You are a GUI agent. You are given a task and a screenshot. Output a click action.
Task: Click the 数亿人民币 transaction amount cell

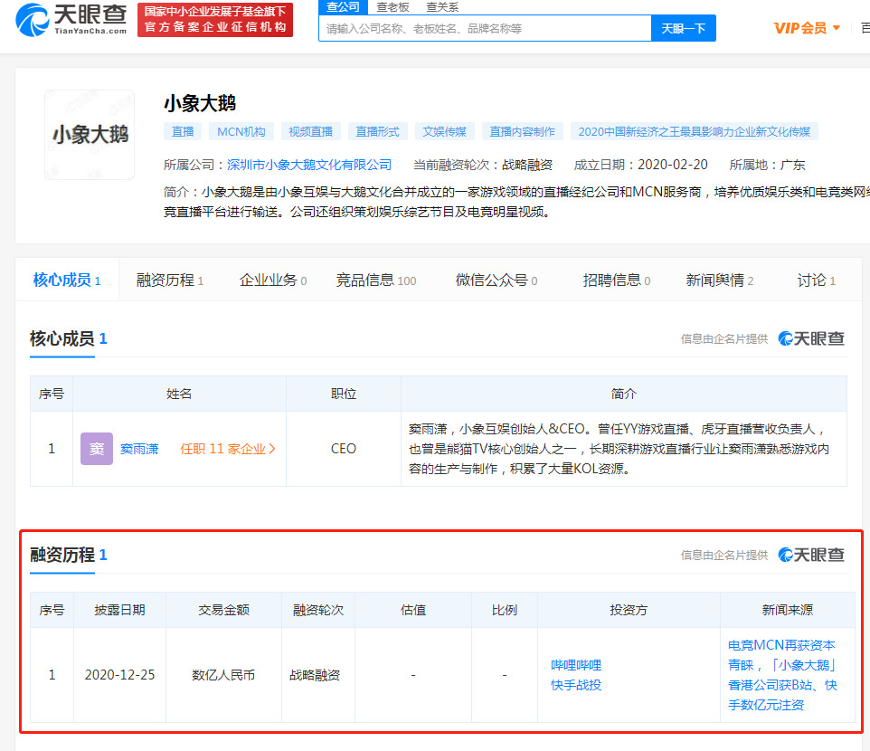[x=223, y=675]
